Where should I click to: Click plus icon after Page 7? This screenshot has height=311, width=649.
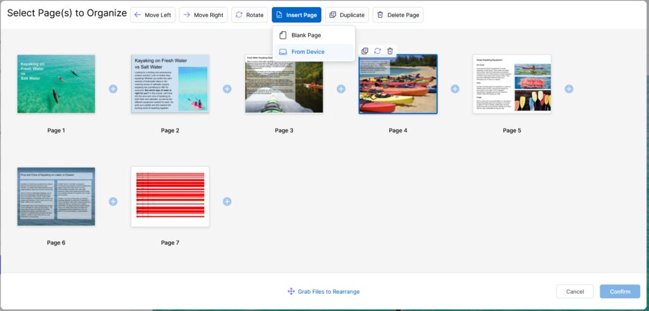point(227,201)
